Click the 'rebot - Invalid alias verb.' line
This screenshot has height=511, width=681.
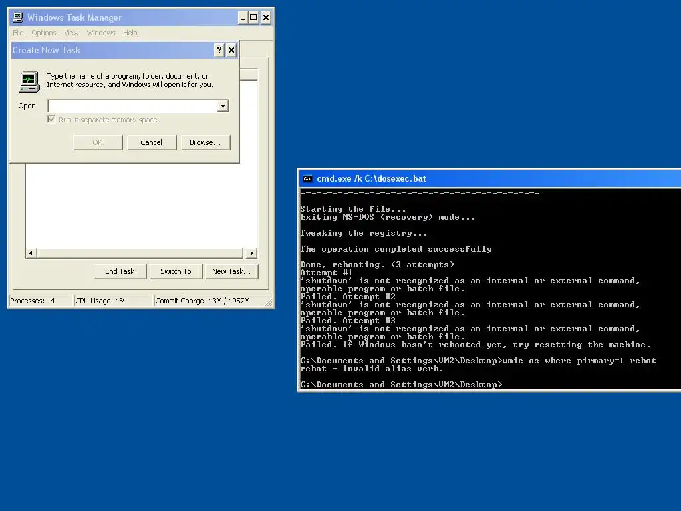point(372,369)
